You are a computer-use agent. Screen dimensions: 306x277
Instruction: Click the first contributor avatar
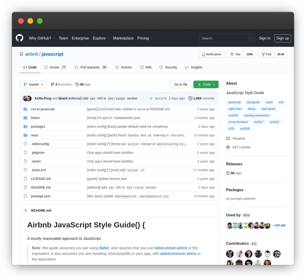point(230,254)
